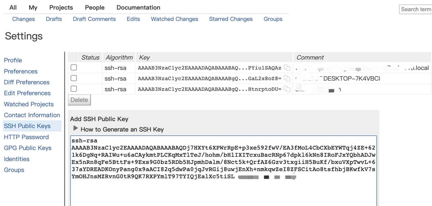Select the DESKTOP-7K4VBCI key's checkbox

[73, 78]
